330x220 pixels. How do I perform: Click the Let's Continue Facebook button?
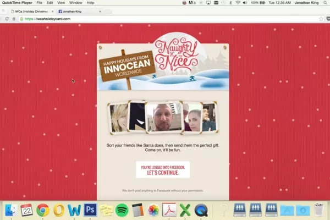[x=163, y=170]
